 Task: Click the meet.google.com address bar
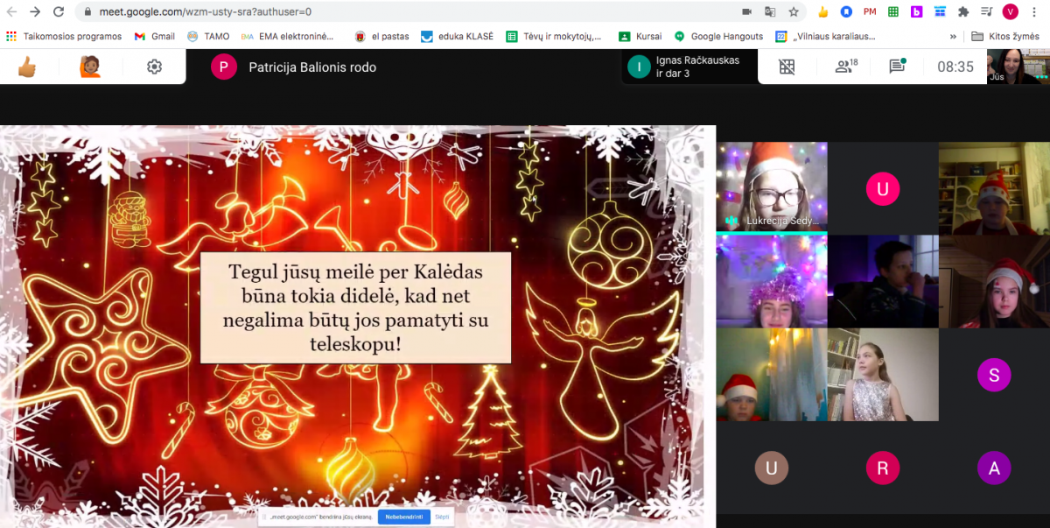click(x=394, y=12)
